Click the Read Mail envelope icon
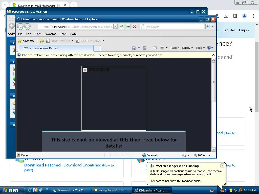 [x=155, y=48]
